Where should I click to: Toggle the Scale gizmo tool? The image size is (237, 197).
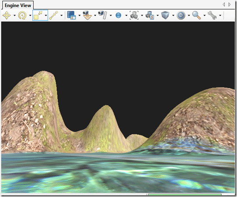pos(38,15)
